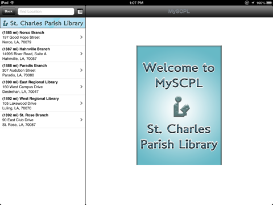273x205 pixels.
Task: Click the Find Location search field
Action: pyautogui.click(x=46, y=11)
